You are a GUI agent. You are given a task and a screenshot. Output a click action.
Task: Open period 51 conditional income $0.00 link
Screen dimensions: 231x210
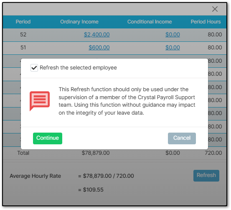coord(173,48)
